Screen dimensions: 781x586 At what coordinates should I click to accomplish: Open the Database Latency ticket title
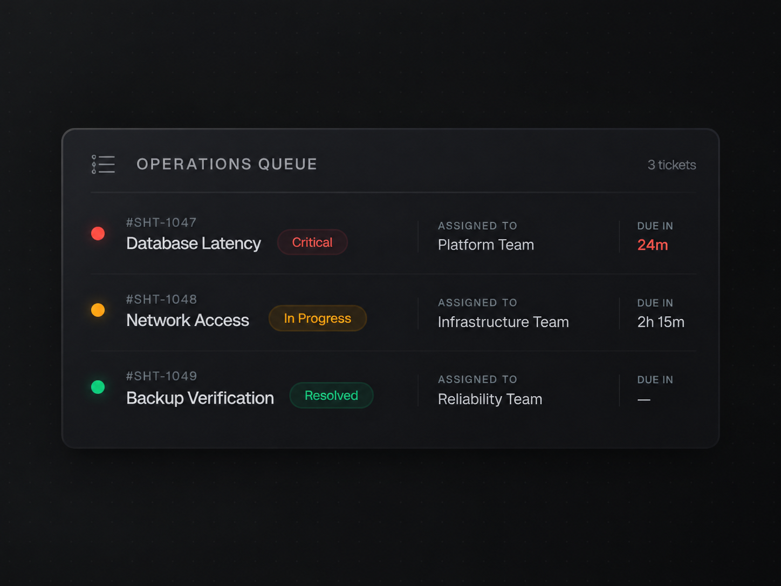pos(194,243)
